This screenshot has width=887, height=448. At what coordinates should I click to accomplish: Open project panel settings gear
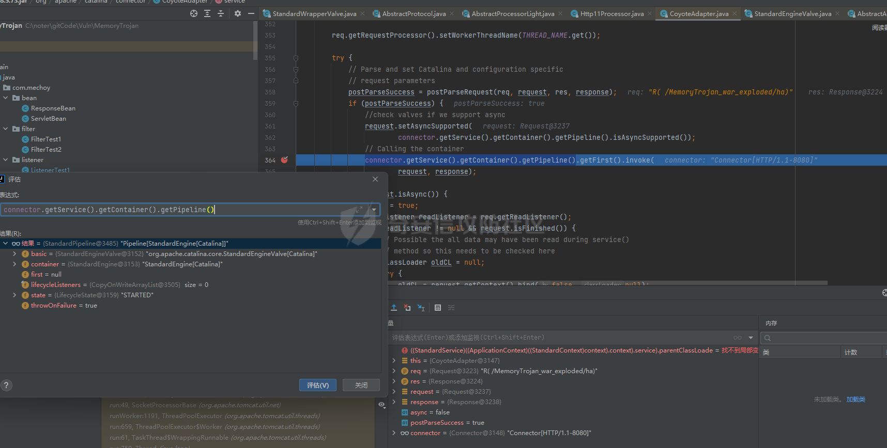238,13
